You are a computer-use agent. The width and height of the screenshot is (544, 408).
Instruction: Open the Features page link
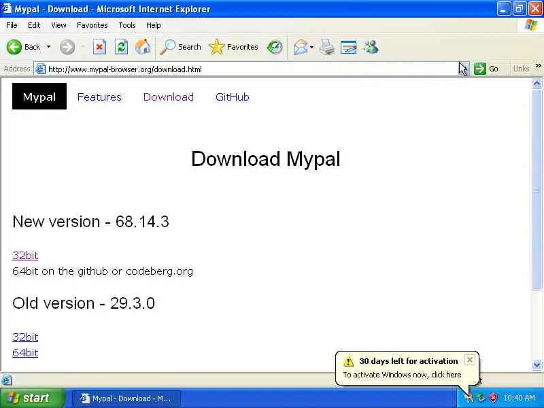pyautogui.click(x=99, y=97)
